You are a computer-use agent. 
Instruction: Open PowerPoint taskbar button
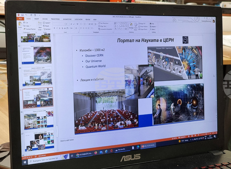[x=148, y=146]
